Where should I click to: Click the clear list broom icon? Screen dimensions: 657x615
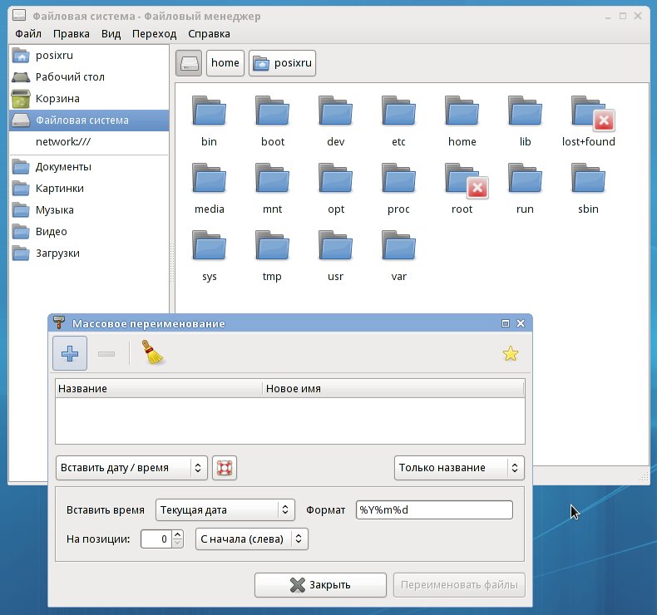pyautogui.click(x=152, y=352)
